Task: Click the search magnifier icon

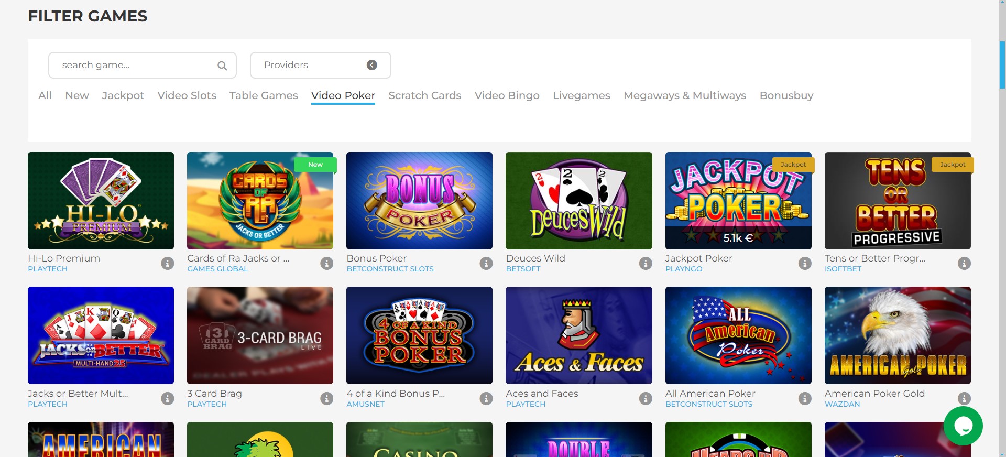Action: (222, 66)
